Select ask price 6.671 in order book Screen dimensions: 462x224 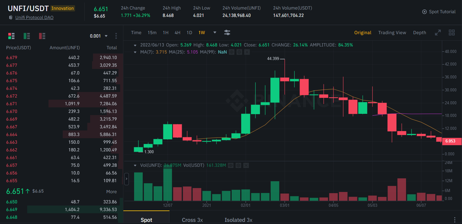(12, 104)
